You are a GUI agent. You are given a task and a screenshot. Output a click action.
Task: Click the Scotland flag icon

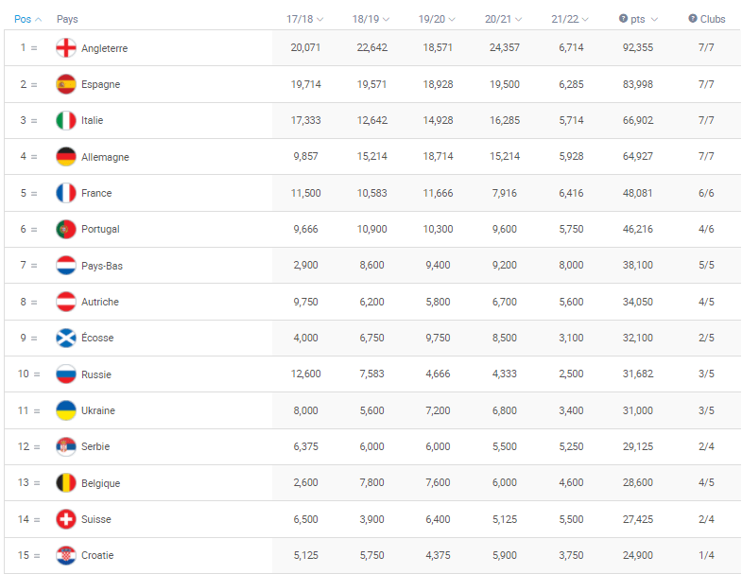click(66, 339)
